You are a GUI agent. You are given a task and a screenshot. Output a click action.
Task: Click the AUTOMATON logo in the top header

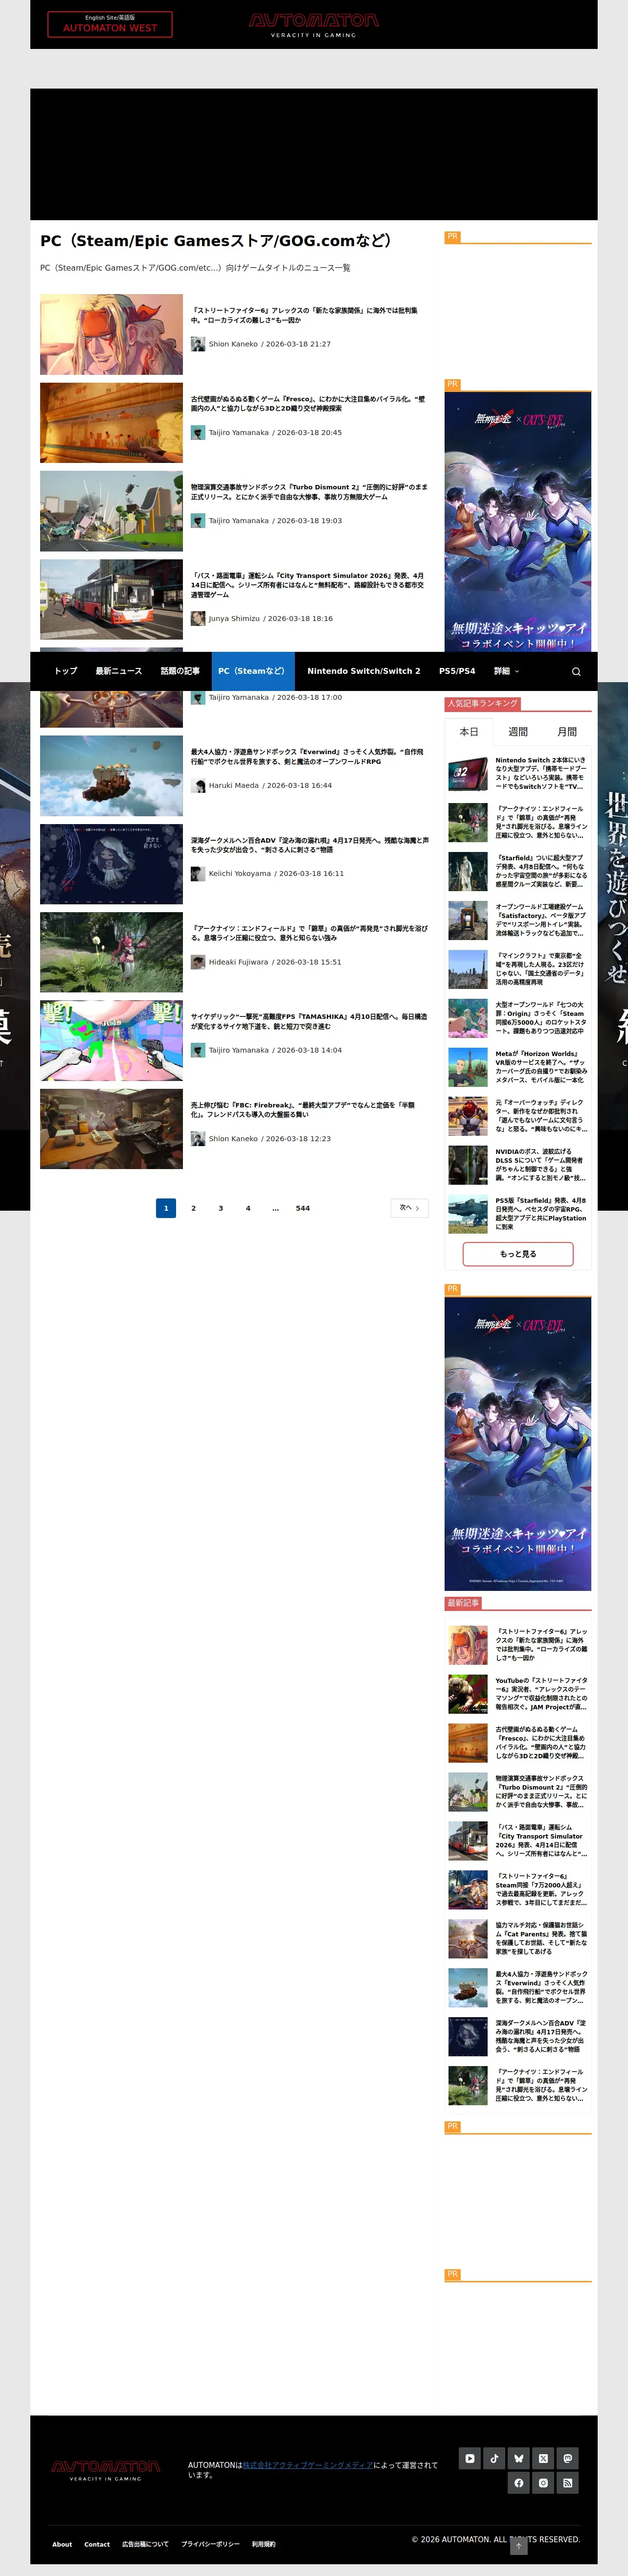(314, 25)
